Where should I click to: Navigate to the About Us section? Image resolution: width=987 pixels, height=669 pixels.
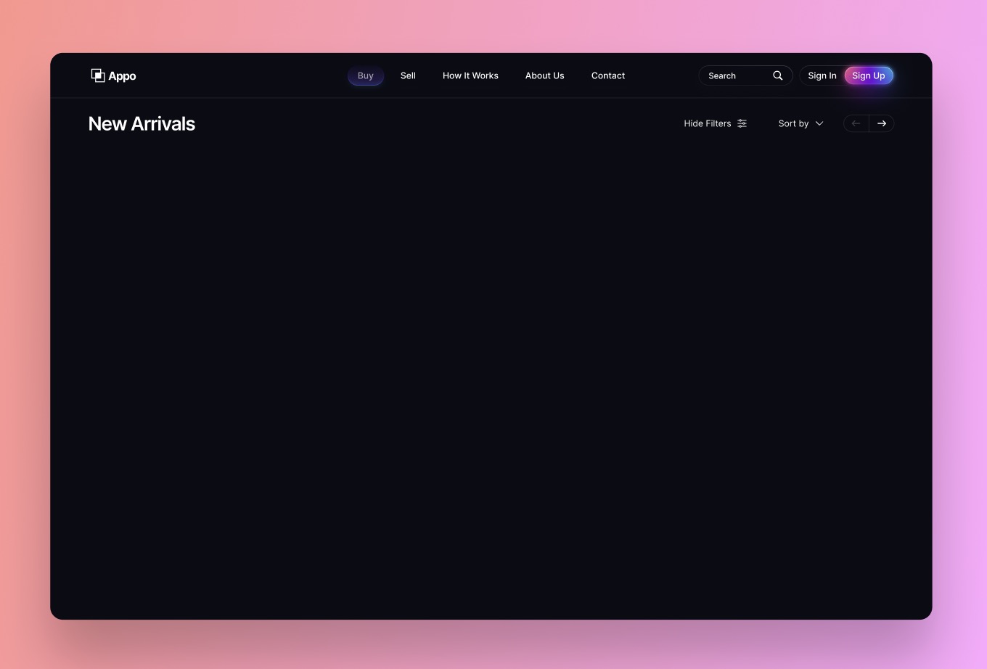(544, 75)
